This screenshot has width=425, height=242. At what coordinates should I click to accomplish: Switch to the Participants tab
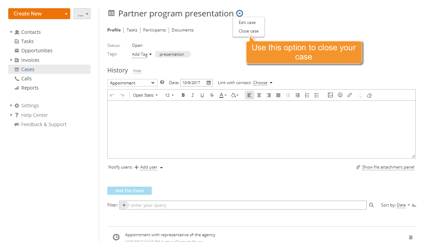click(154, 30)
